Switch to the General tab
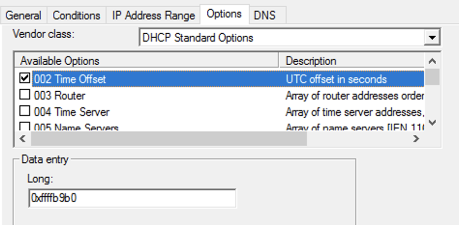459x225 pixels. click(23, 15)
